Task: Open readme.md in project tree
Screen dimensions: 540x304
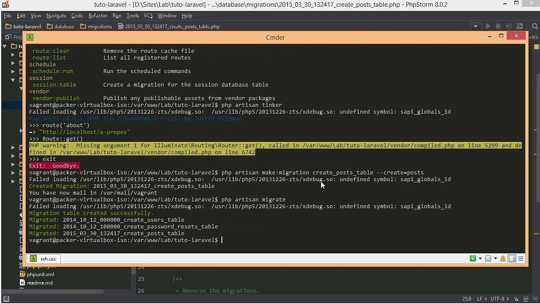Action: tap(40, 283)
